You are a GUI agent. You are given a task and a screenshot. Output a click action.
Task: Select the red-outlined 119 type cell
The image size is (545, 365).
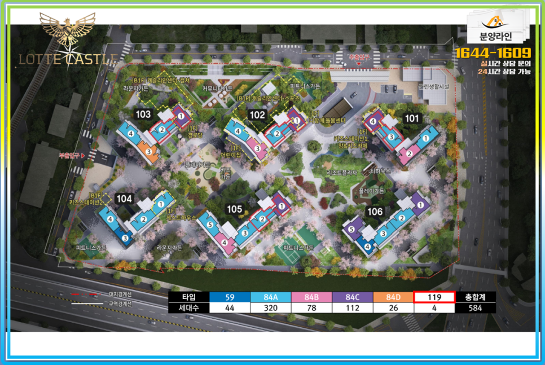(434, 297)
